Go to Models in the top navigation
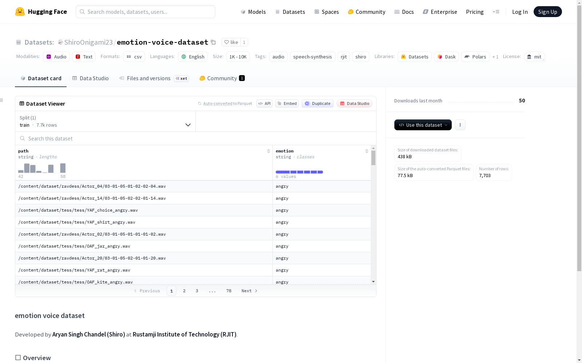 pyautogui.click(x=253, y=12)
